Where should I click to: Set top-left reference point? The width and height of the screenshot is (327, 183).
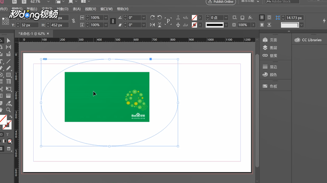(x=3, y=18)
